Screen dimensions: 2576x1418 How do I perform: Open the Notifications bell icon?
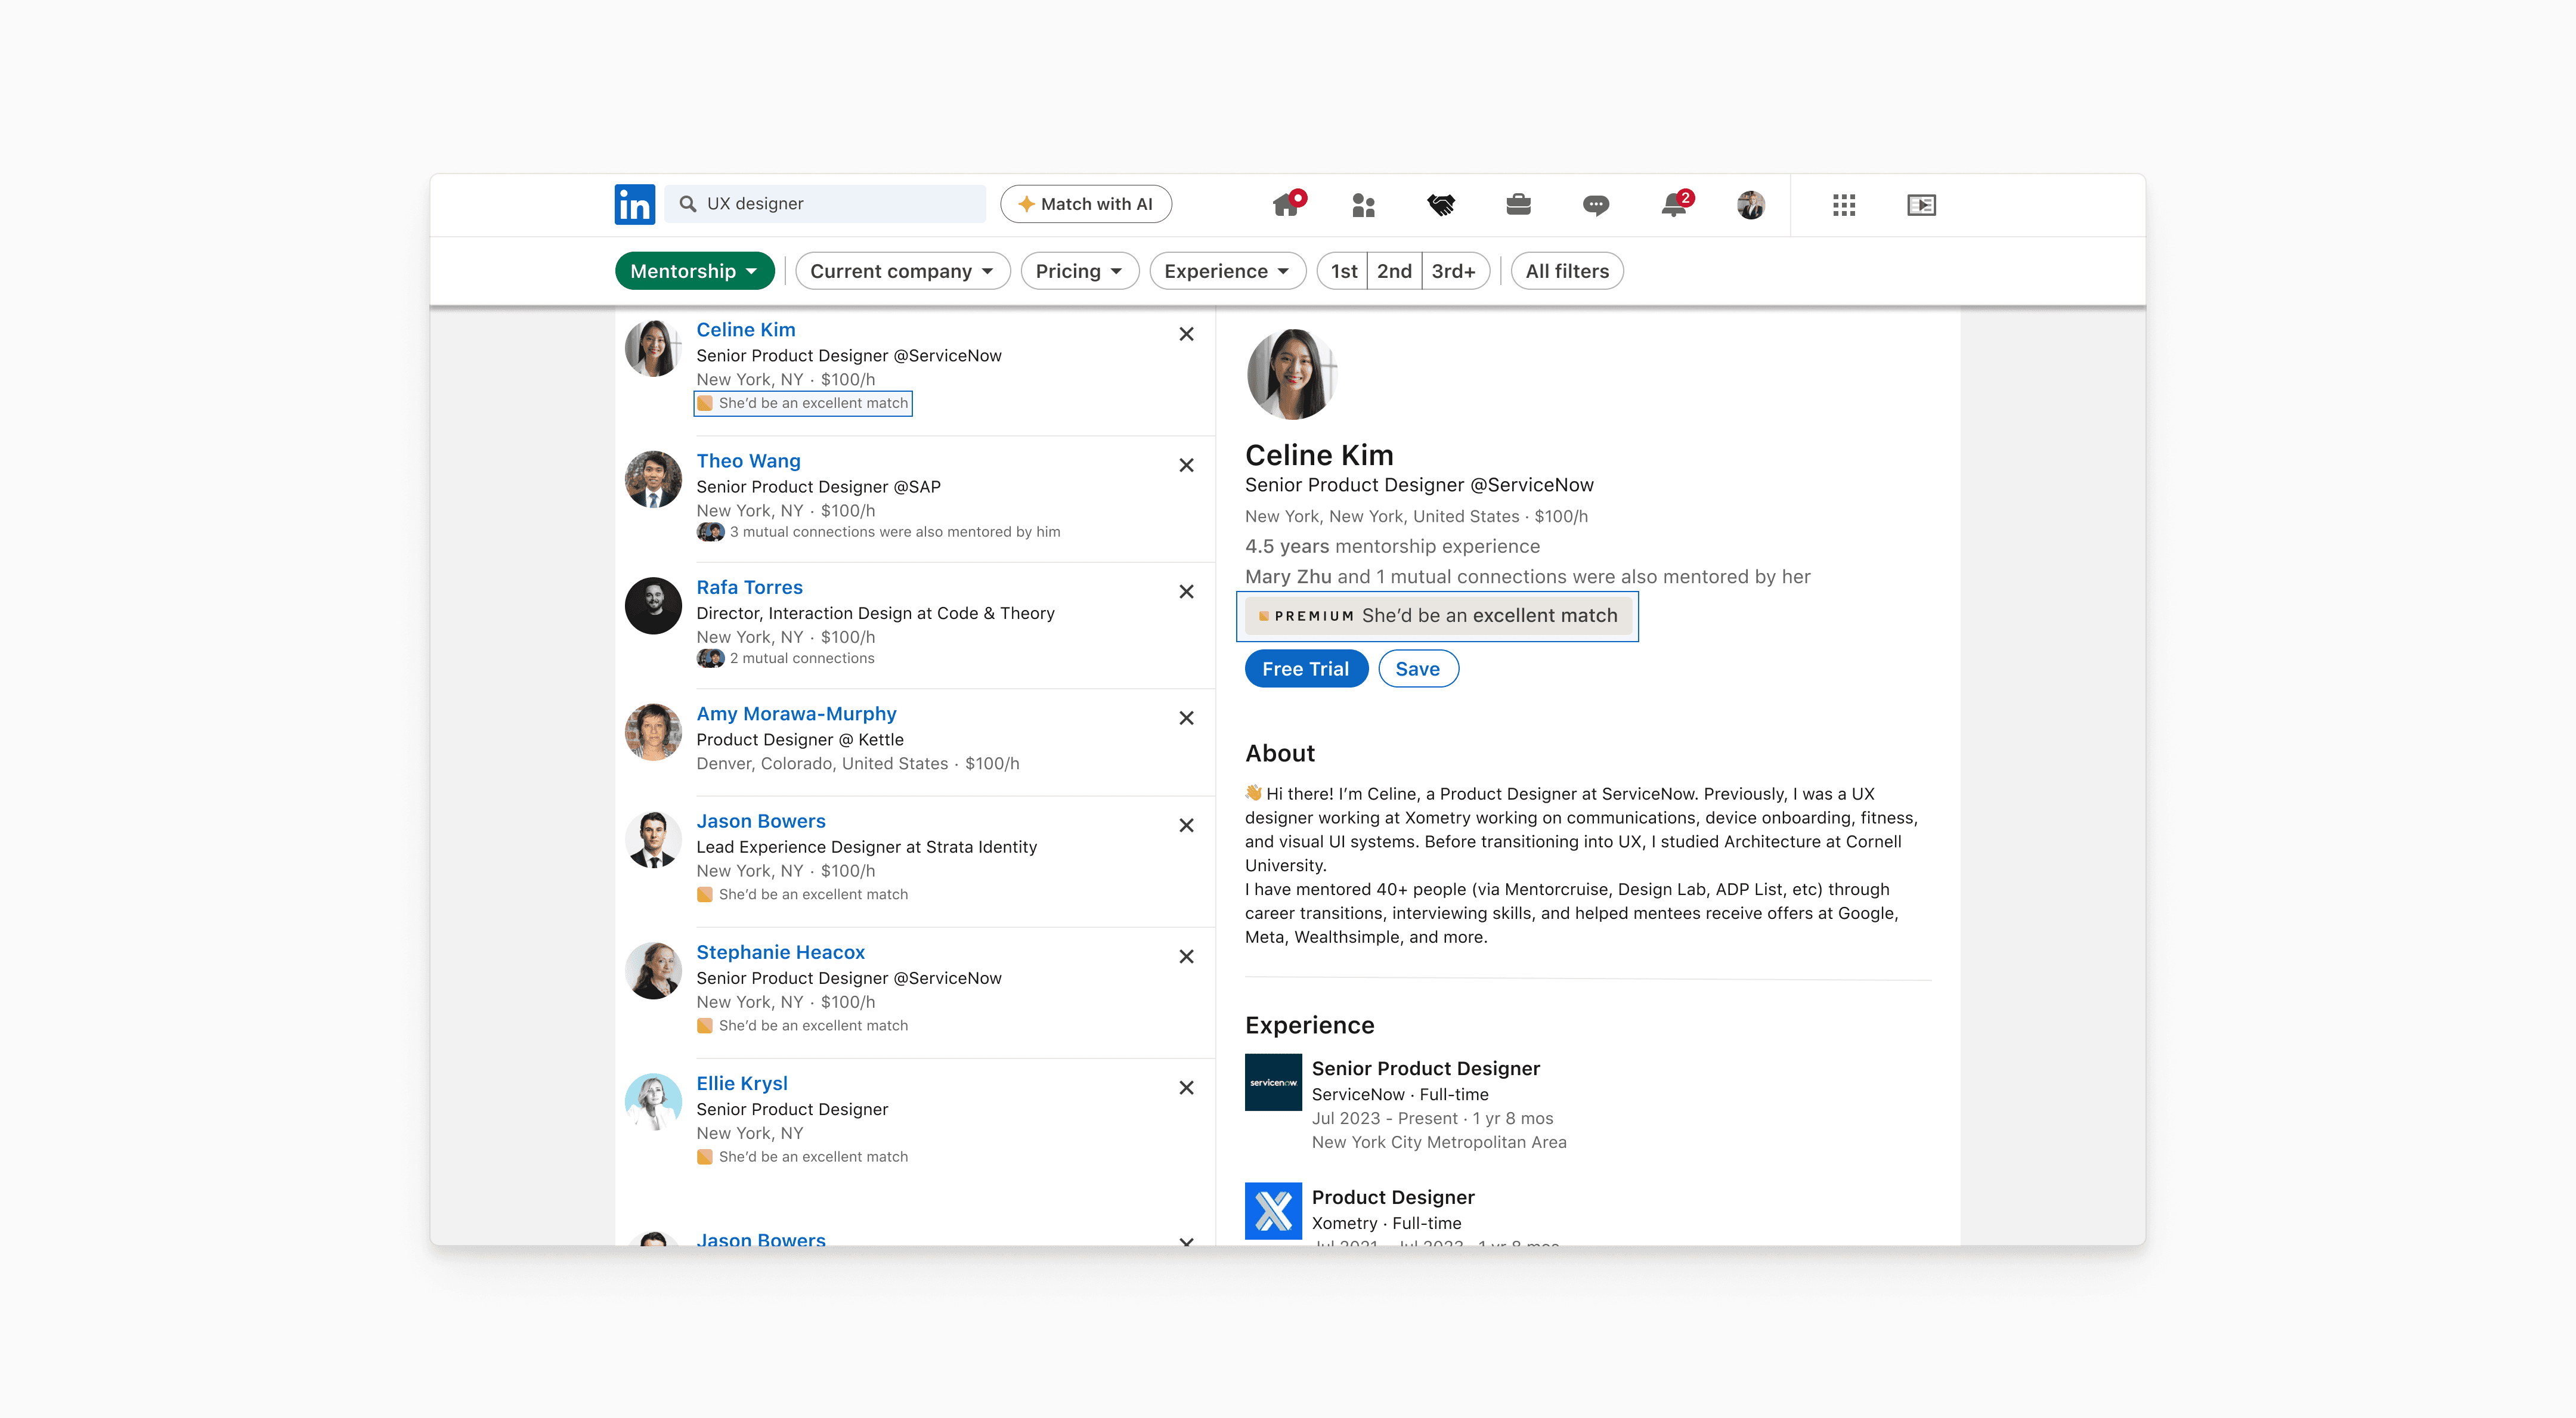[x=1673, y=205]
